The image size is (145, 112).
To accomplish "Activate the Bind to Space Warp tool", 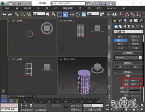I will coord(29,14).
